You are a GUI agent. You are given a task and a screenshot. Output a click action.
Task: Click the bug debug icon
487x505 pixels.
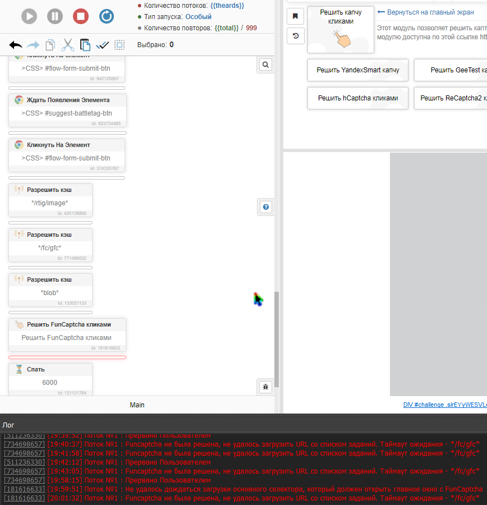click(x=266, y=386)
